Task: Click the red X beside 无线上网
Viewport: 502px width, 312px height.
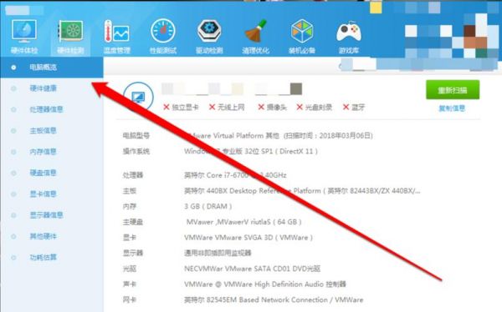Action: (212, 107)
